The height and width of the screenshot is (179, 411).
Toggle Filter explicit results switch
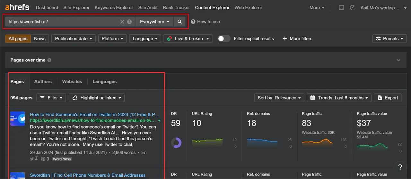coord(224,39)
